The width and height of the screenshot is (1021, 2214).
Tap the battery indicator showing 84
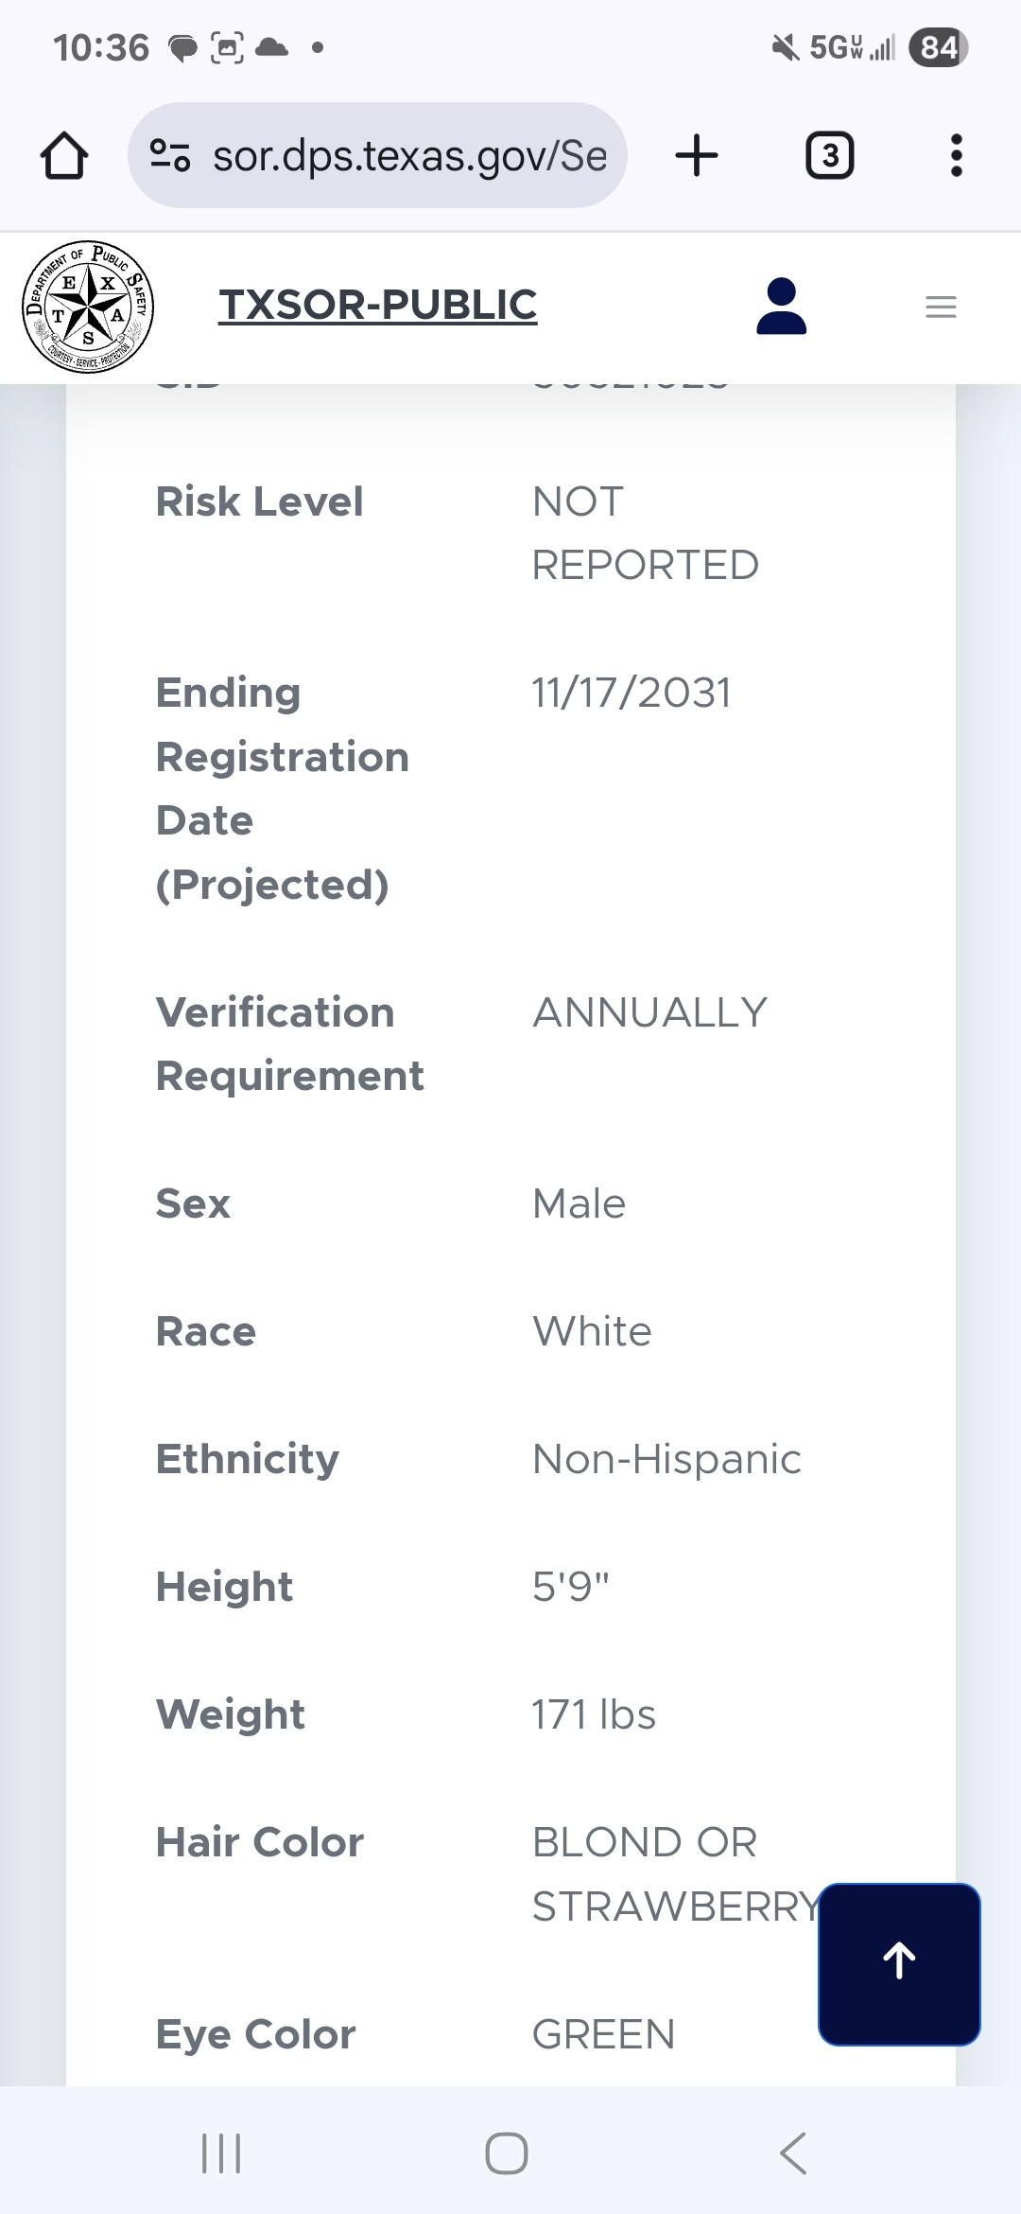[939, 47]
